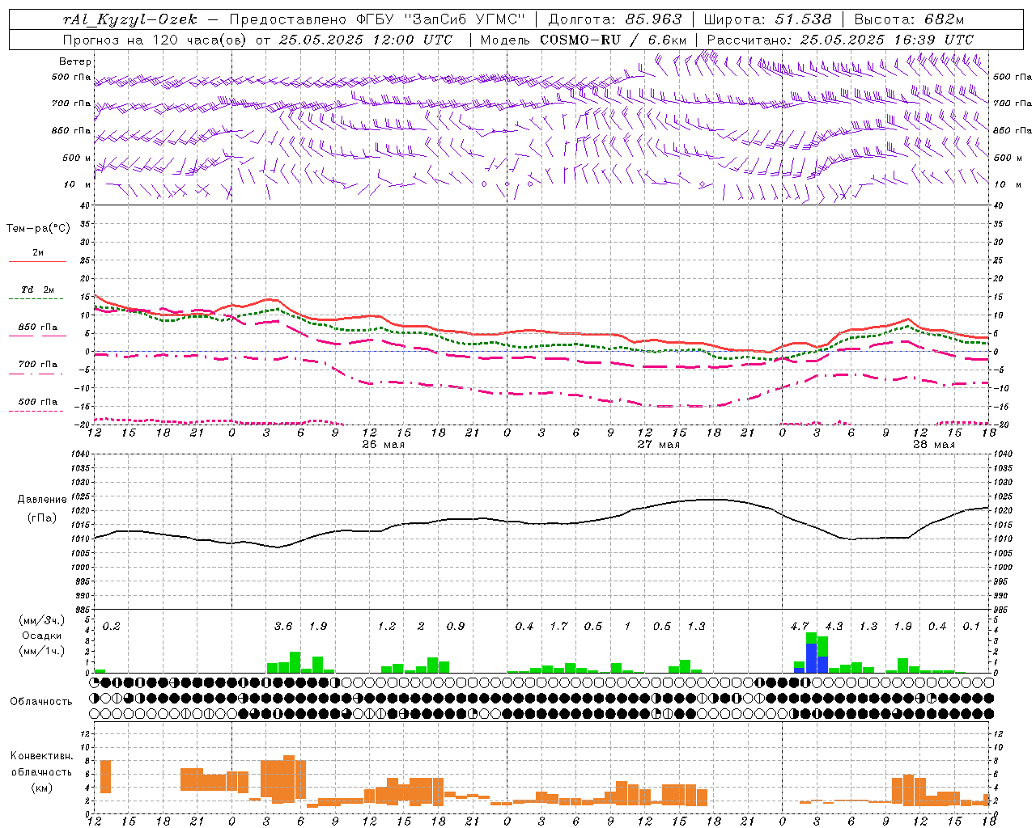This screenshot has width=1036, height=828.
Task: Click the 0.9 precipitation value
Action: tap(456, 627)
